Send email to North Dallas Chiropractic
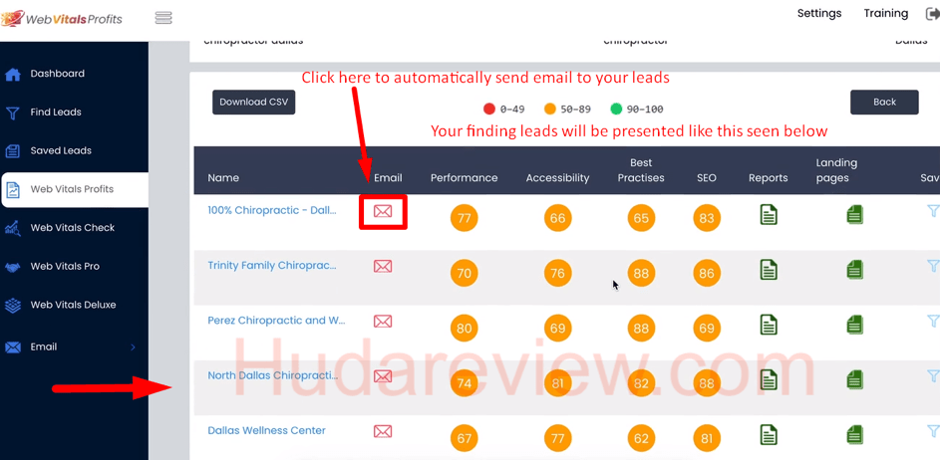The height and width of the screenshot is (460, 940). (x=383, y=376)
